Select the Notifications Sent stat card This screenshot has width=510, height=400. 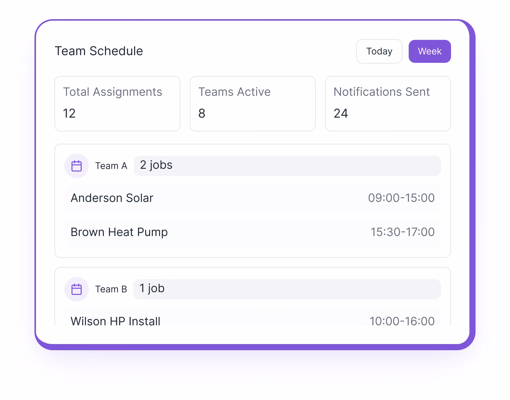click(x=387, y=103)
